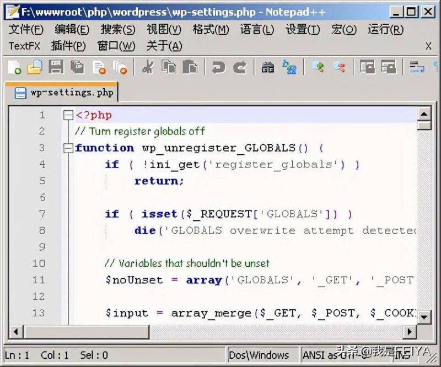Click the vertical scrollbar up arrow
This screenshot has height=367, width=441.
coord(424,114)
